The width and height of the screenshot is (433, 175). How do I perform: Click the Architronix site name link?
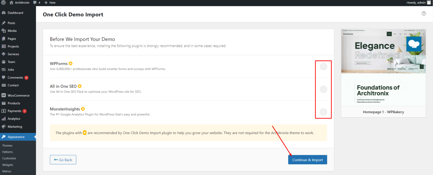(22, 2)
